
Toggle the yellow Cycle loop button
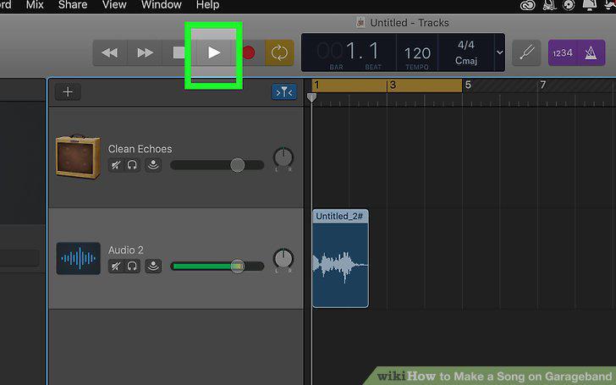pos(279,52)
